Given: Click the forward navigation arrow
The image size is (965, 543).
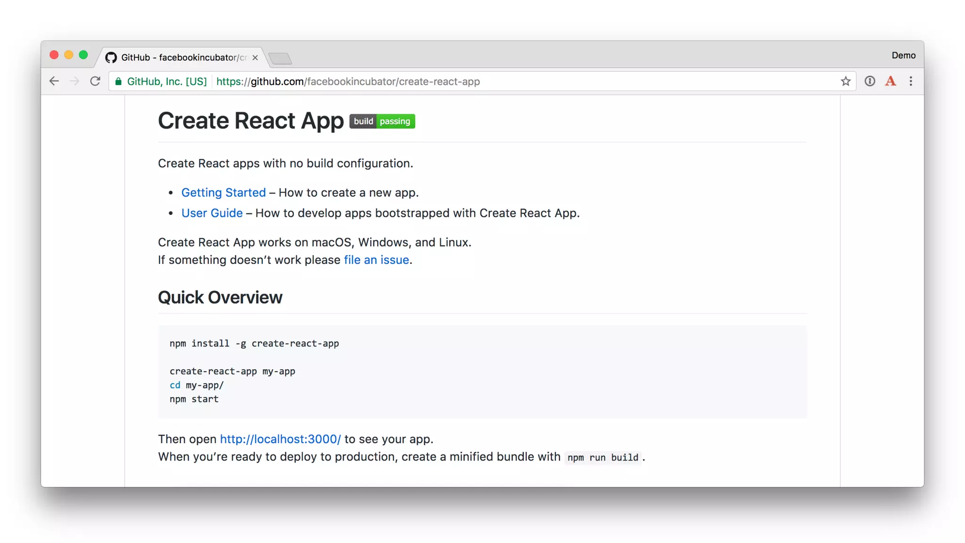Looking at the screenshot, I should coord(74,81).
